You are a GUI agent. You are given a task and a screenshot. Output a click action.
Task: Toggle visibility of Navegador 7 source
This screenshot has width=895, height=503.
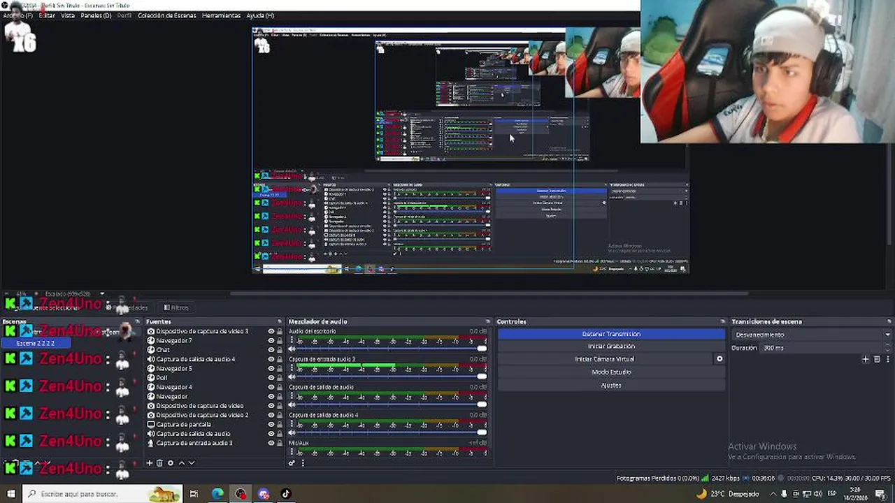tap(271, 340)
